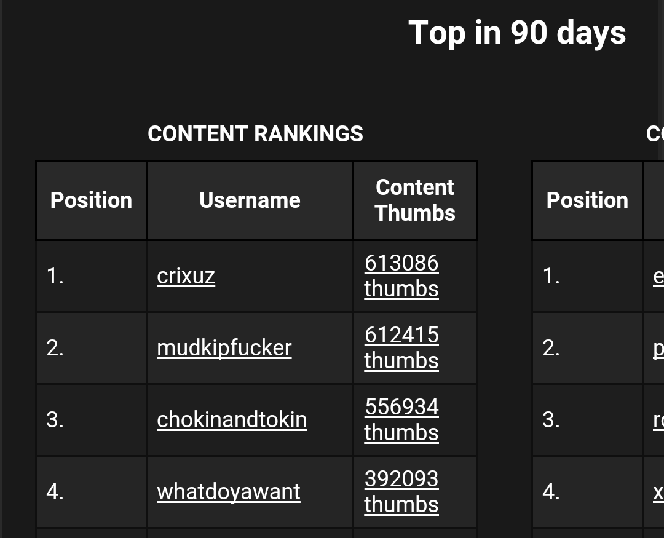The height and width of the screenshot is (538, 664).
Task: Open the crixuz user profile link
Action: (x=186, y=276)
